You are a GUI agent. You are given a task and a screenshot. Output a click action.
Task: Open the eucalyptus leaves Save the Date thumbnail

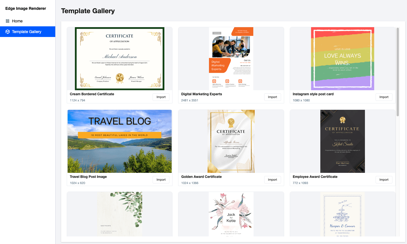119,214
